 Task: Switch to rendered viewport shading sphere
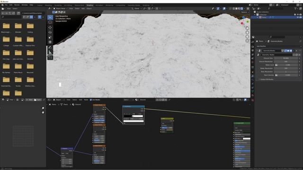click(242, 8)
